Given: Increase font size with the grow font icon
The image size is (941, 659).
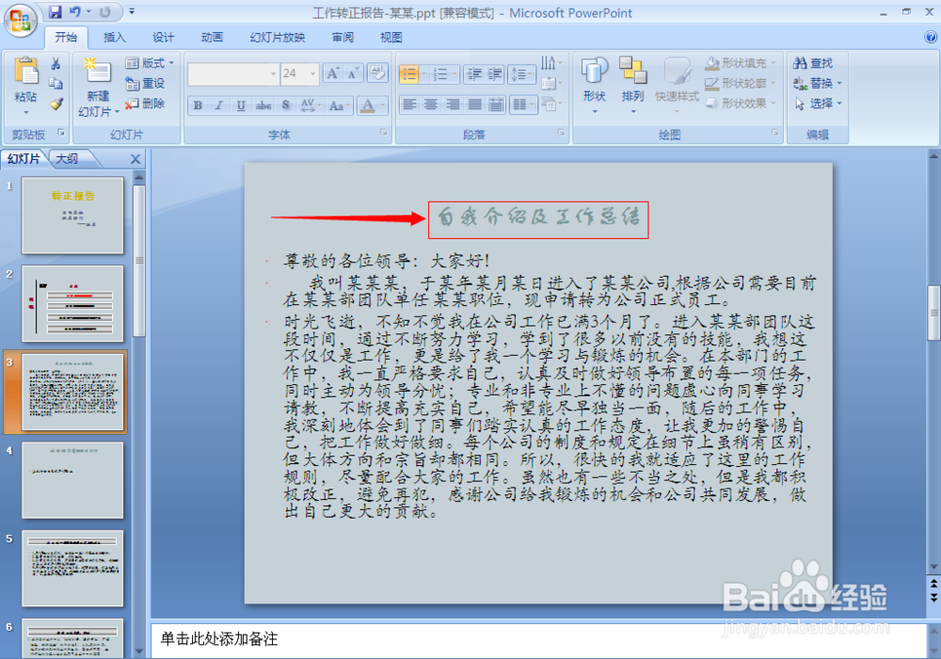Looking at the screenshot, I should [x=332, y=73].
